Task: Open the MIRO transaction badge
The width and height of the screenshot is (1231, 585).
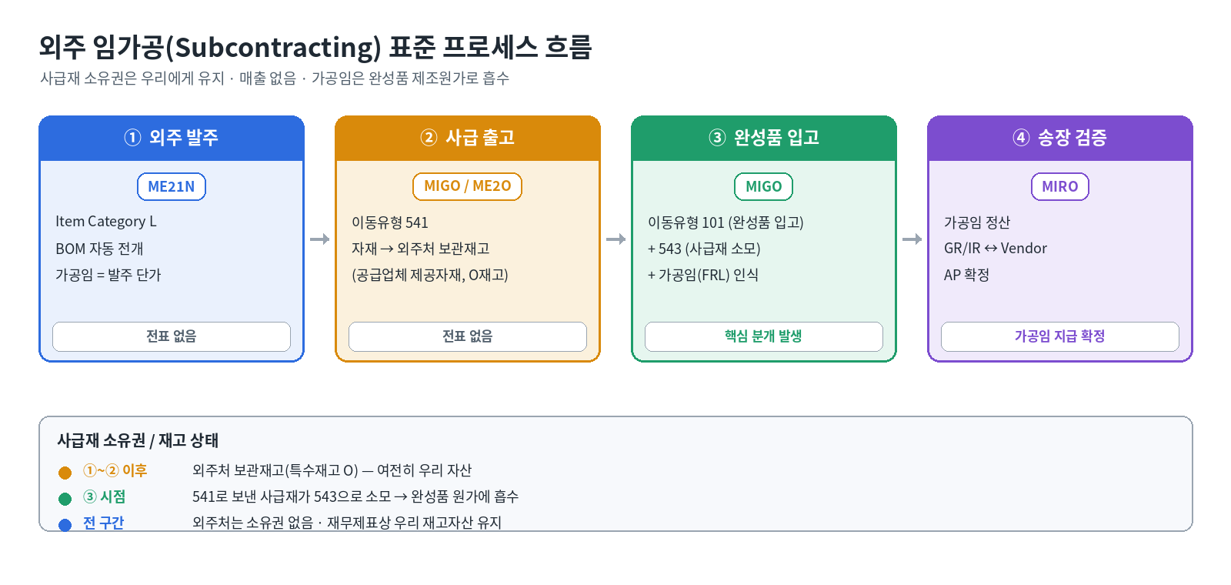Action: coord(1060,186)
